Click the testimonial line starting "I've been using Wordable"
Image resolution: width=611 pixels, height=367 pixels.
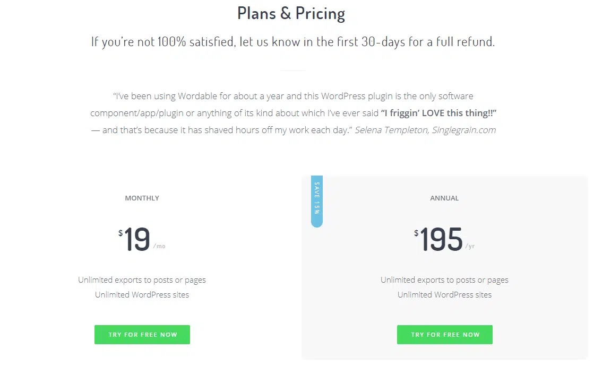(x=293, y=96)
